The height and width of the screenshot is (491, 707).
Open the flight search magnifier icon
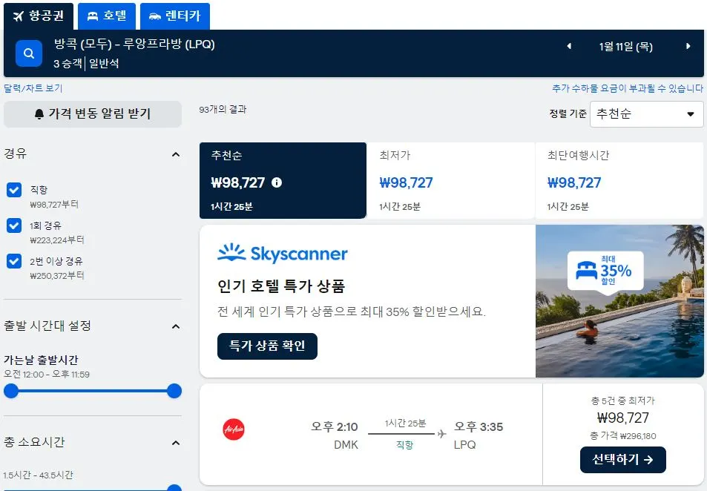(x=28, y=53)
